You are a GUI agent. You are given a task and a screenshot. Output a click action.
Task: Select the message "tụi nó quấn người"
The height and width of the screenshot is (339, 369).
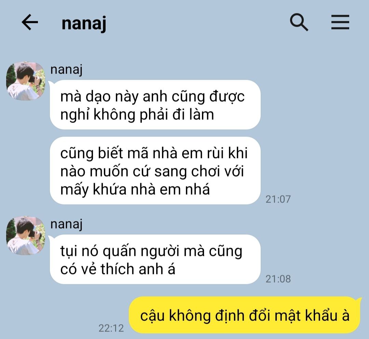[x=155, y=259]
